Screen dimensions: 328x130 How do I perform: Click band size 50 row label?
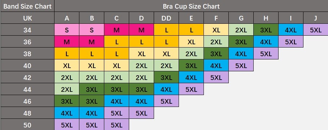point(27,125)
